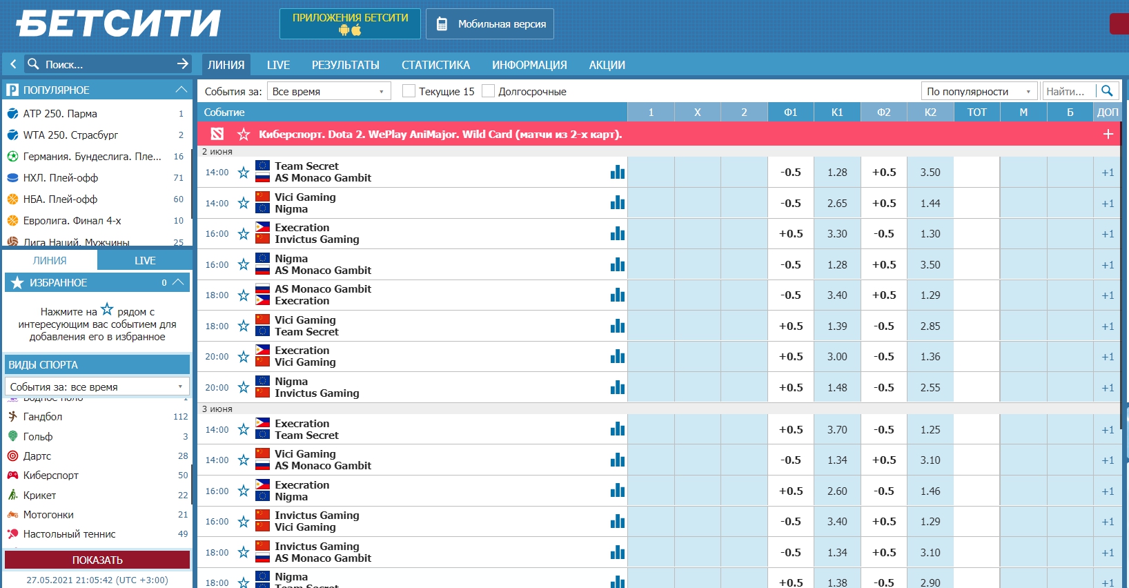Click the search magnifier icon beside Найти field

(x=1107, y=91)
